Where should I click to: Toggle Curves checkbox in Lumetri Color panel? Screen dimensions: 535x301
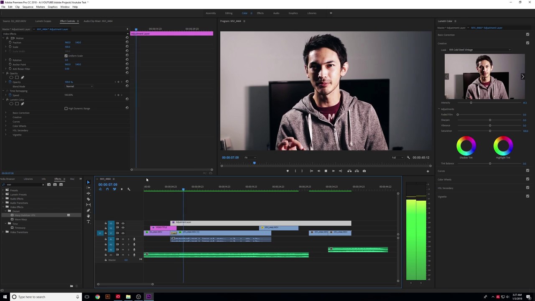[527, 171]
